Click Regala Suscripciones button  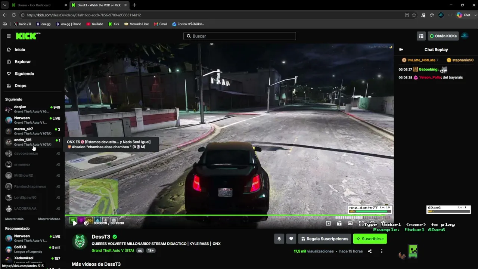(x=325, y=239)
